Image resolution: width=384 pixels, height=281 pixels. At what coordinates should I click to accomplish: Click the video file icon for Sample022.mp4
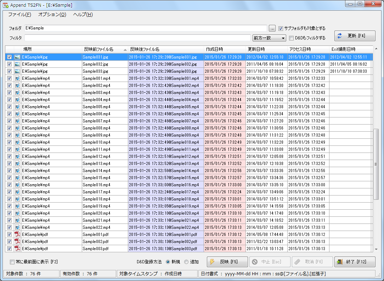(17, 227)
